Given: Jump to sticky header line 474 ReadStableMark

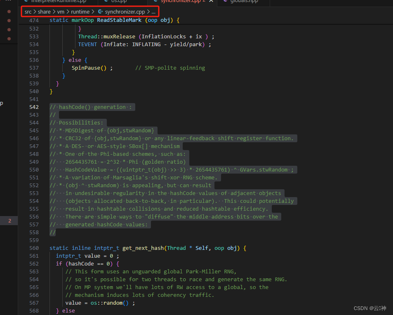Looking at the screenshot, I should pos(119,20).
